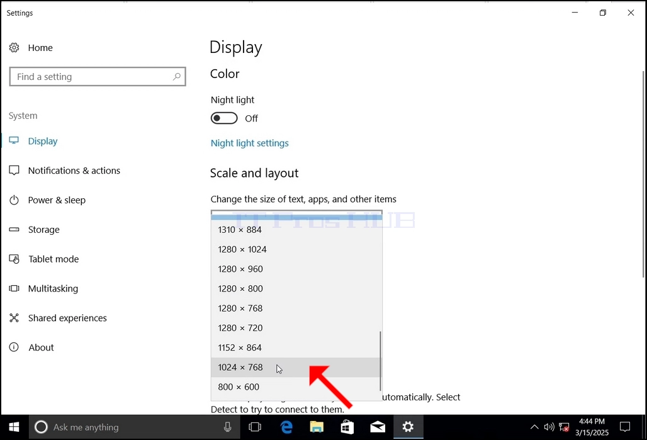The image size is (647, 440).
Task: Open the Display settings page
Action: (43, 141)
